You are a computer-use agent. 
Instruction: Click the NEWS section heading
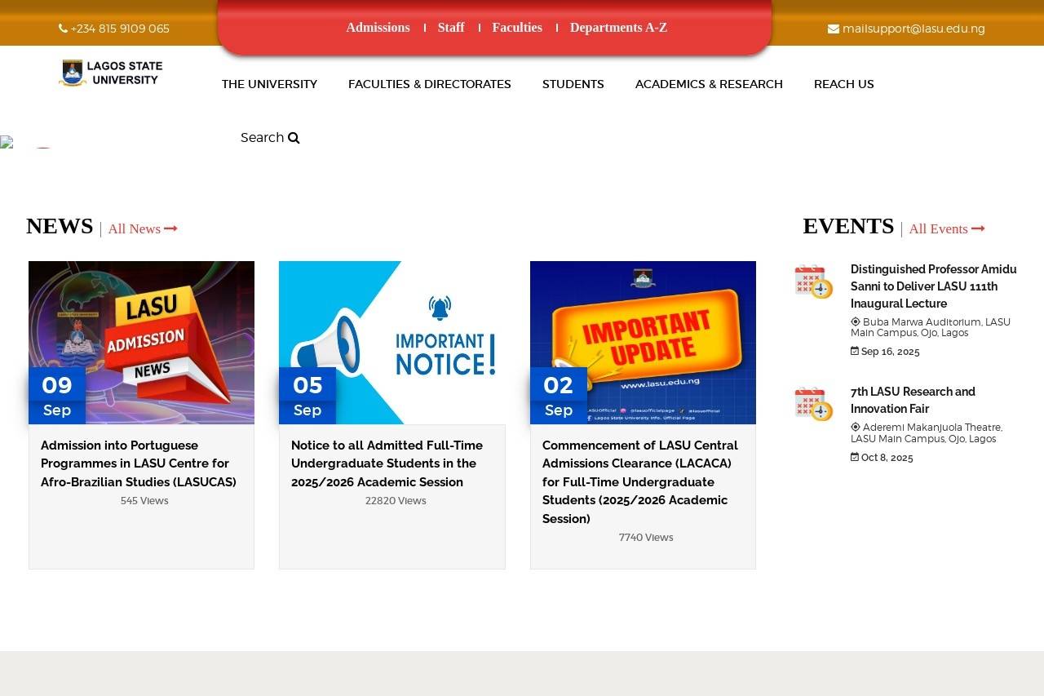(x=60, y=226)
